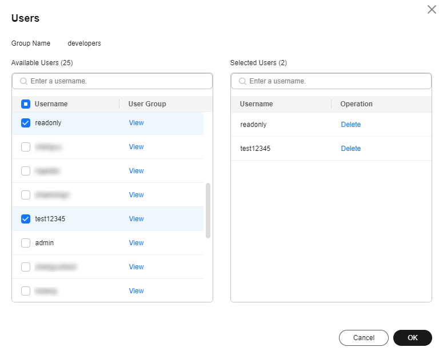The width and height of the screenshot is (443, 355).
Task: Delete readonly from Selected Users
Action: [x=350, y=125]
